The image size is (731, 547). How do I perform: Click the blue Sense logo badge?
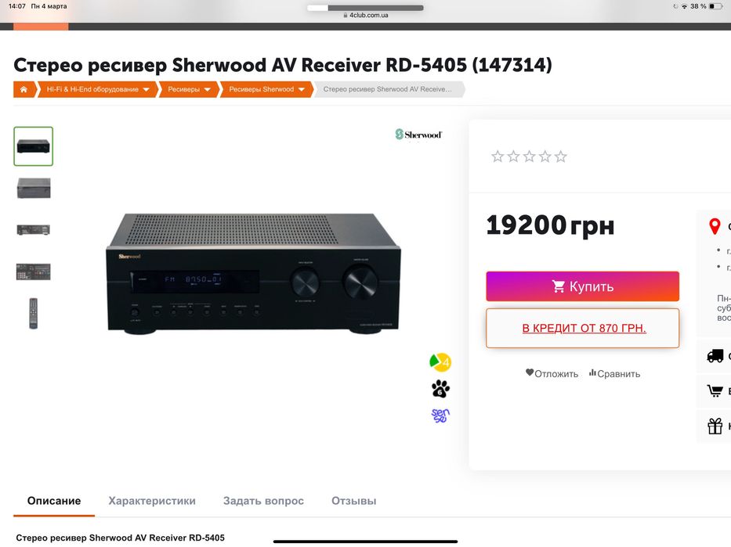click(x=440, y=416)
